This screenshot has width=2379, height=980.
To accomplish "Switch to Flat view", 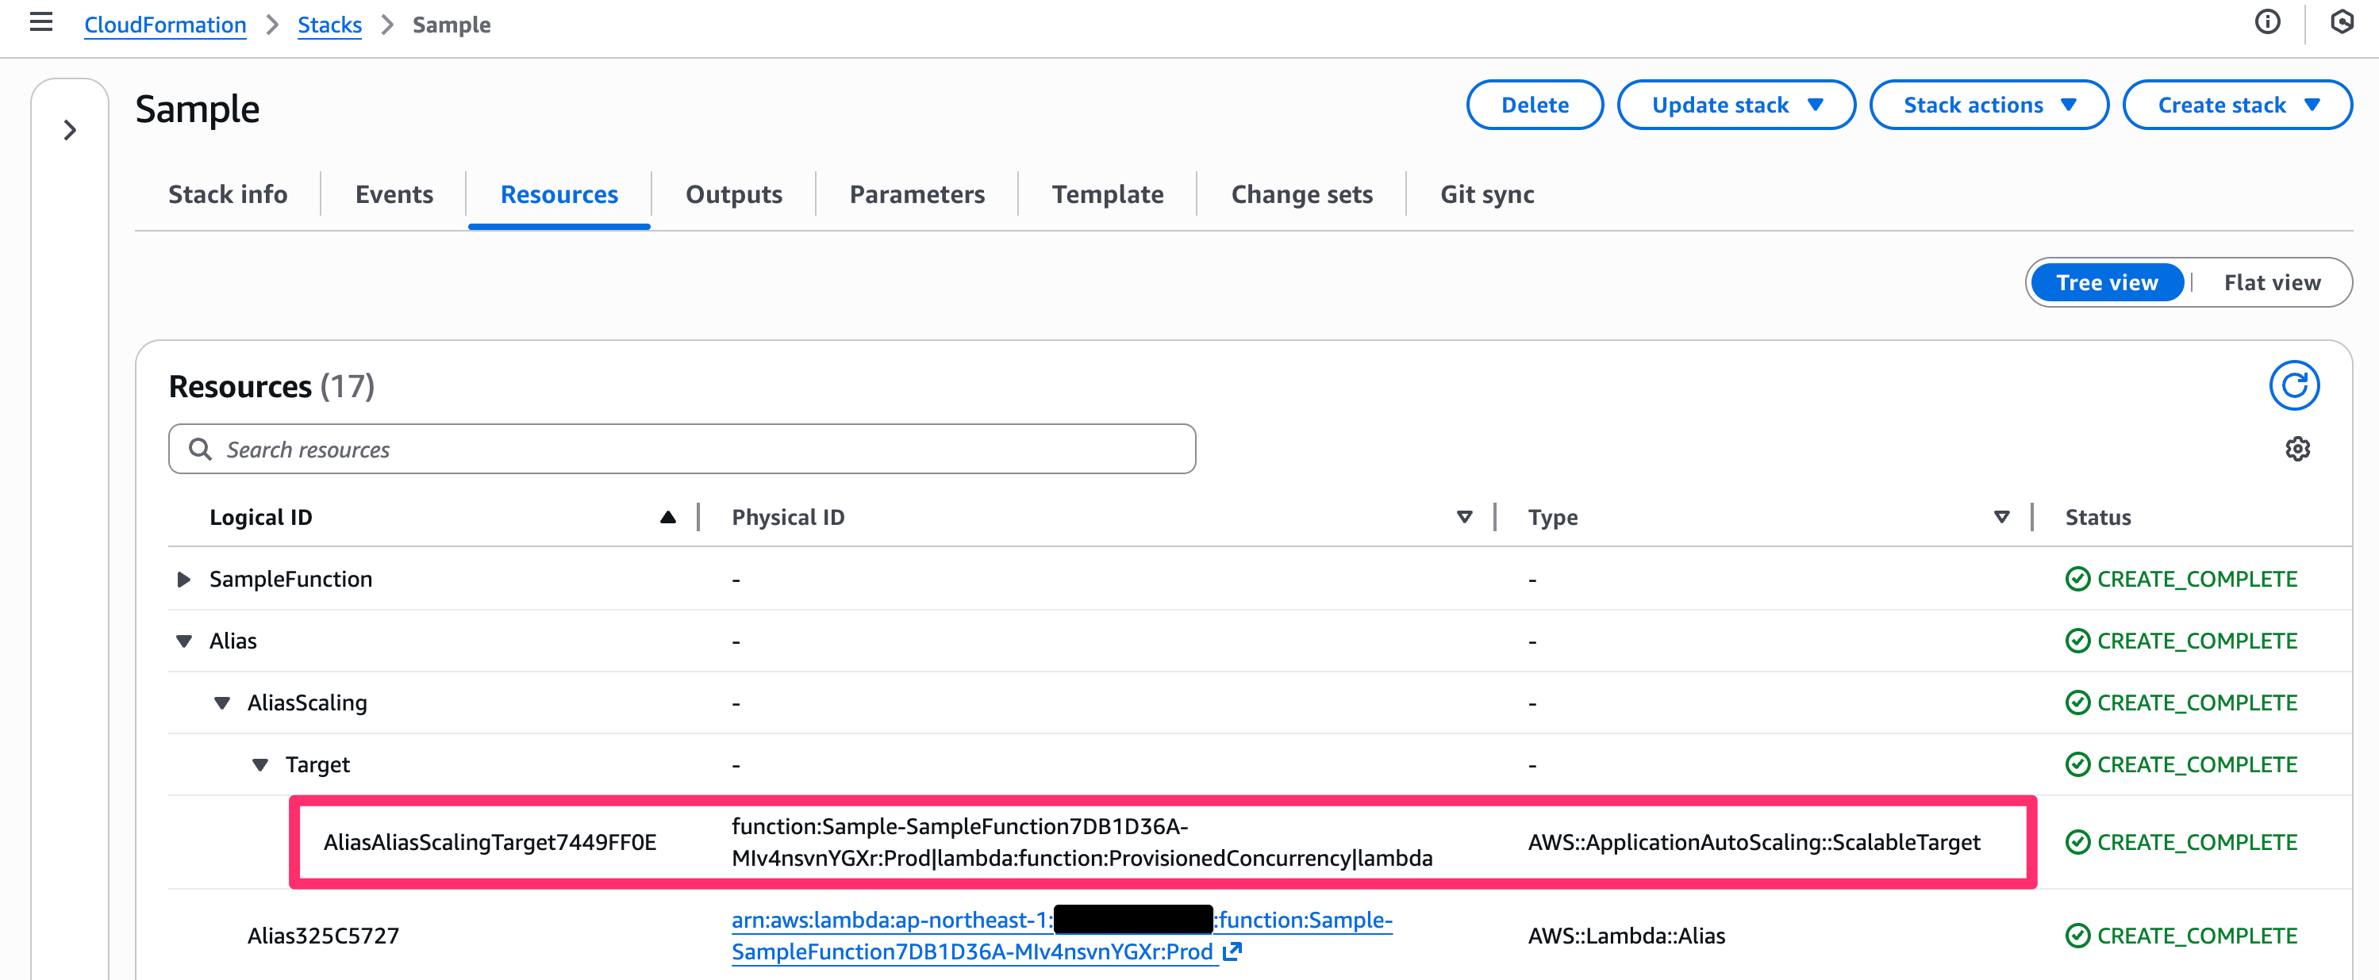I will [2271, 282].
